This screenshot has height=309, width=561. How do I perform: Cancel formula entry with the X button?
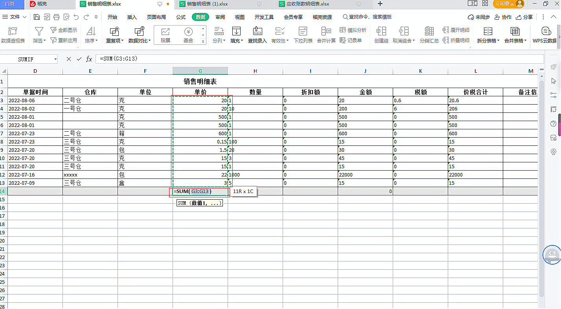tap(69, 59)
